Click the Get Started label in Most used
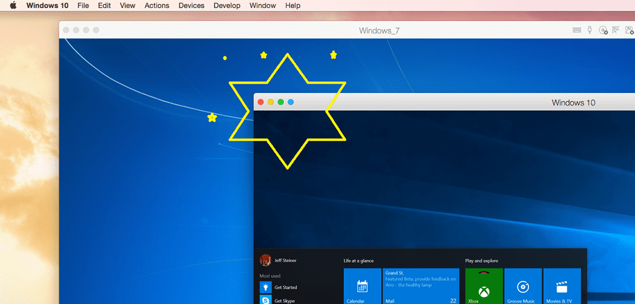Image resolution: width=635 pixels, height=304 pixels. click(x=286, y=288)
